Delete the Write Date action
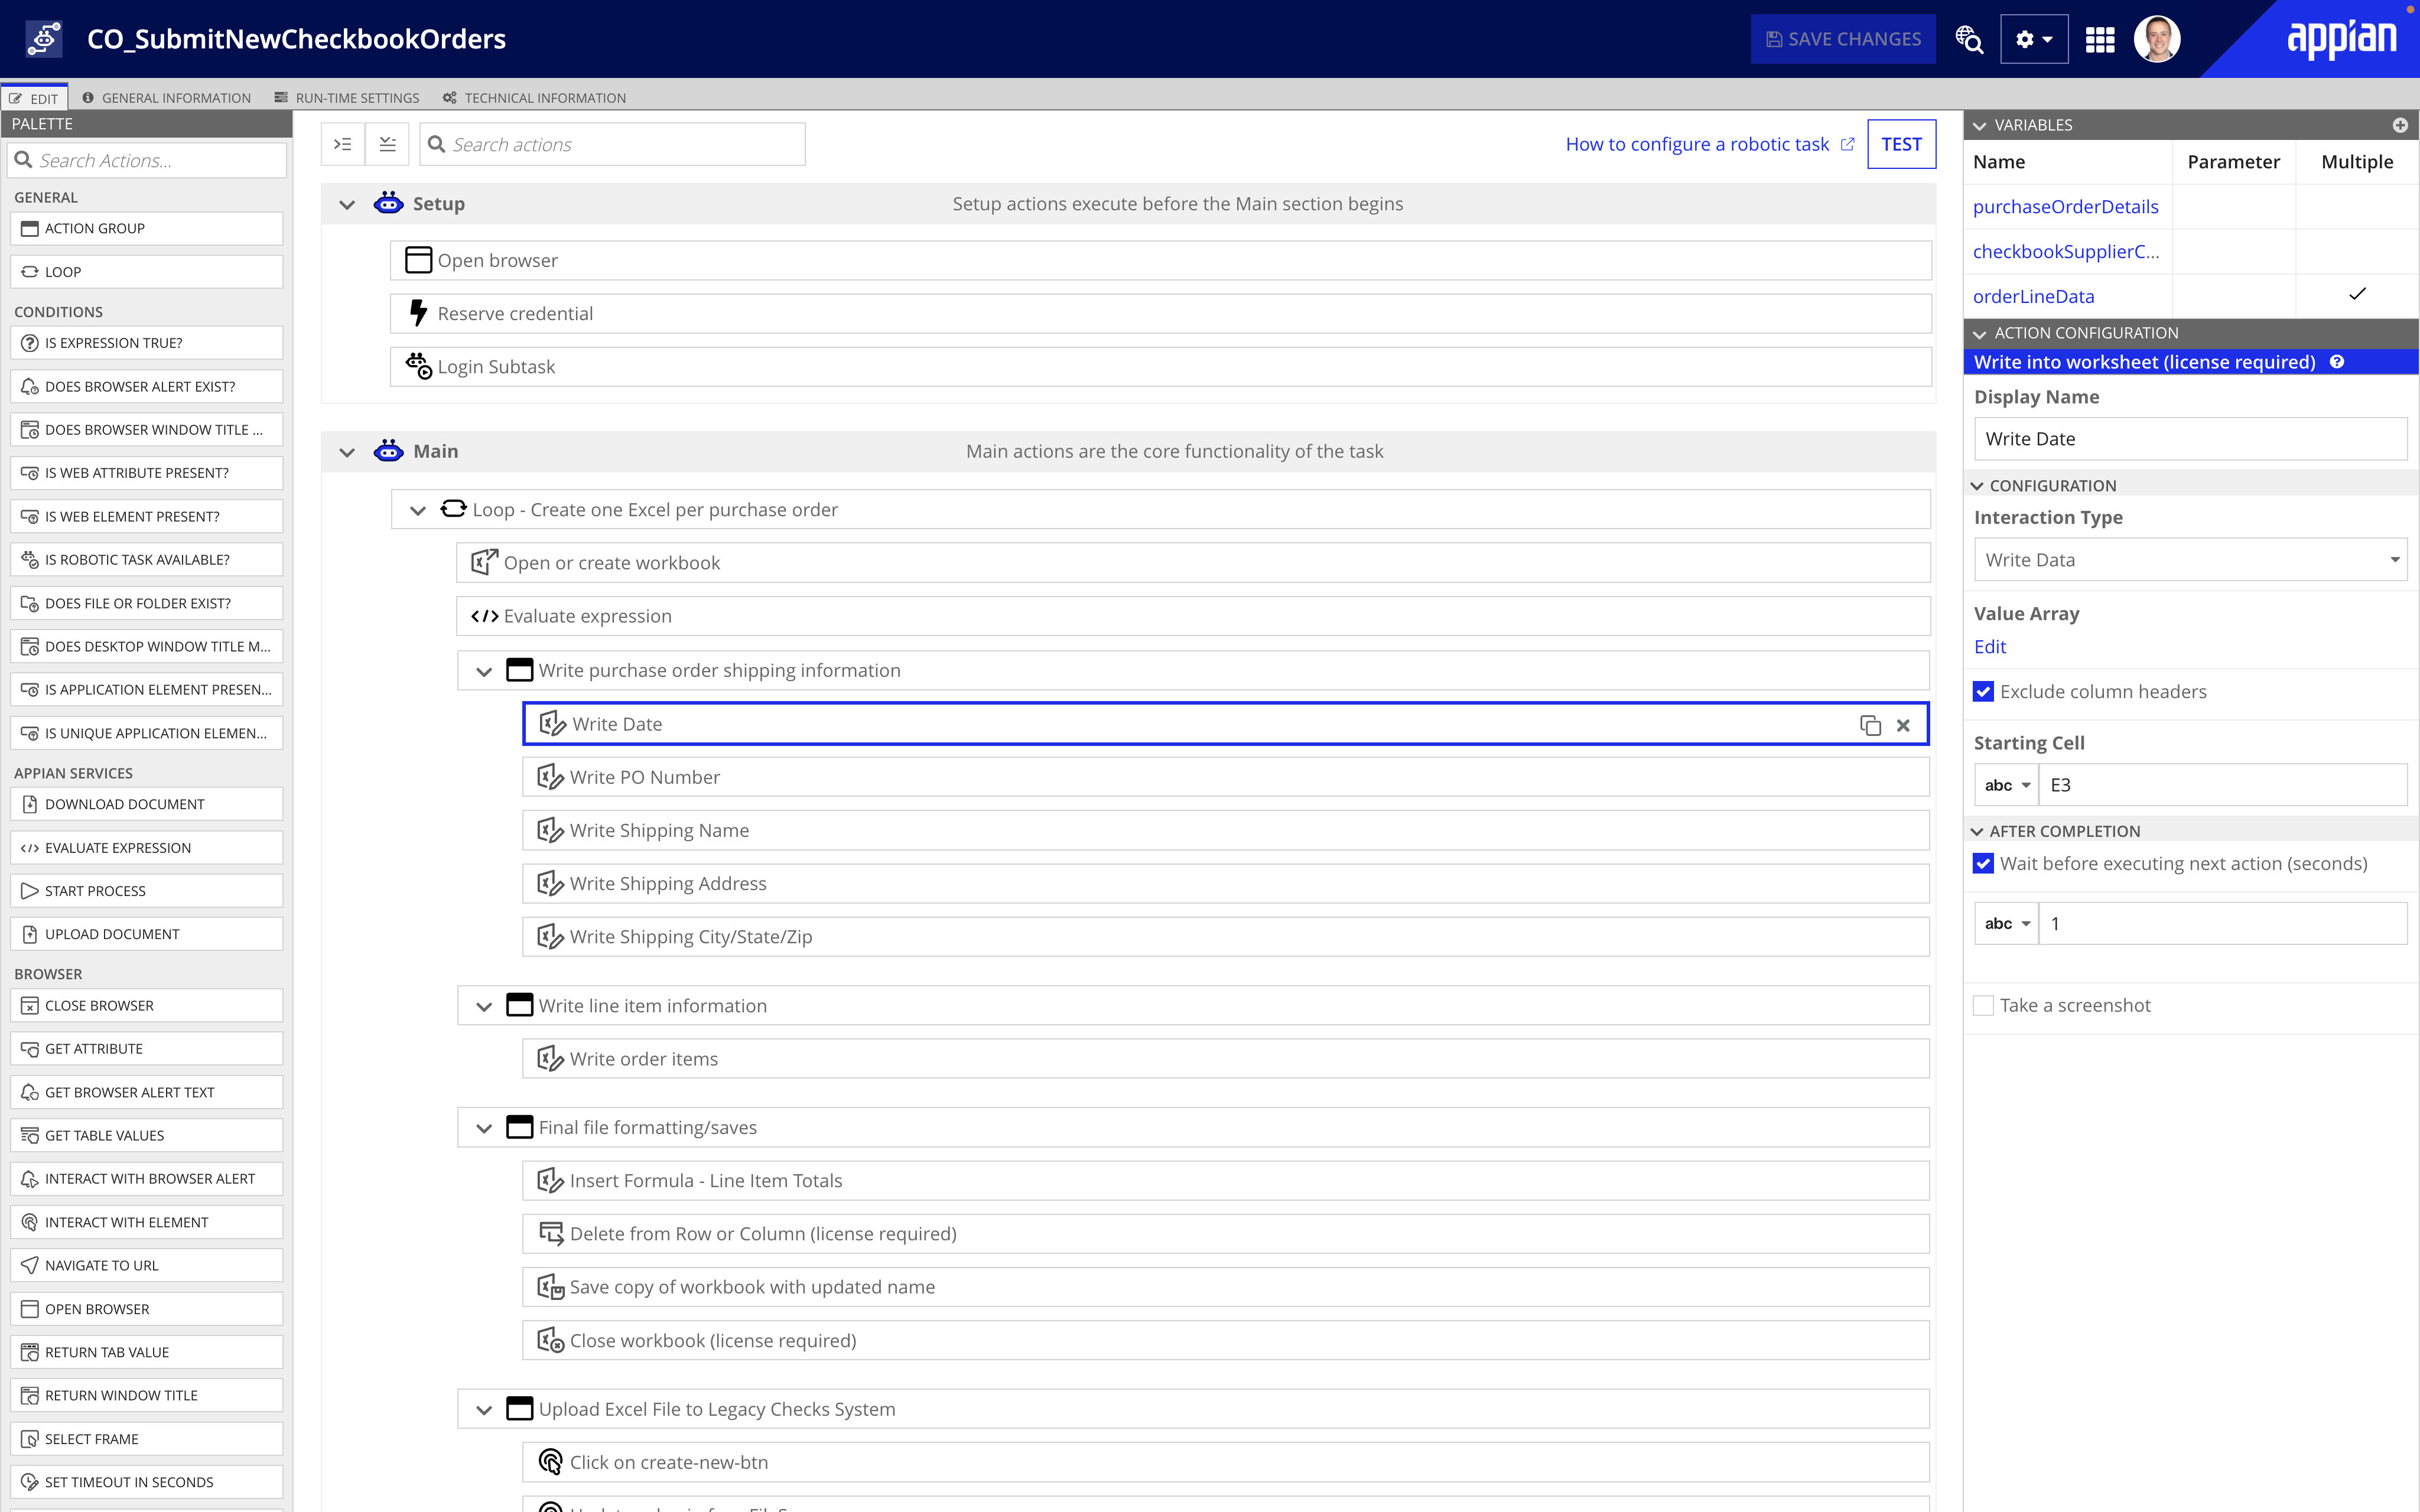The image size is (2420, 1512). click(1903, 724)
